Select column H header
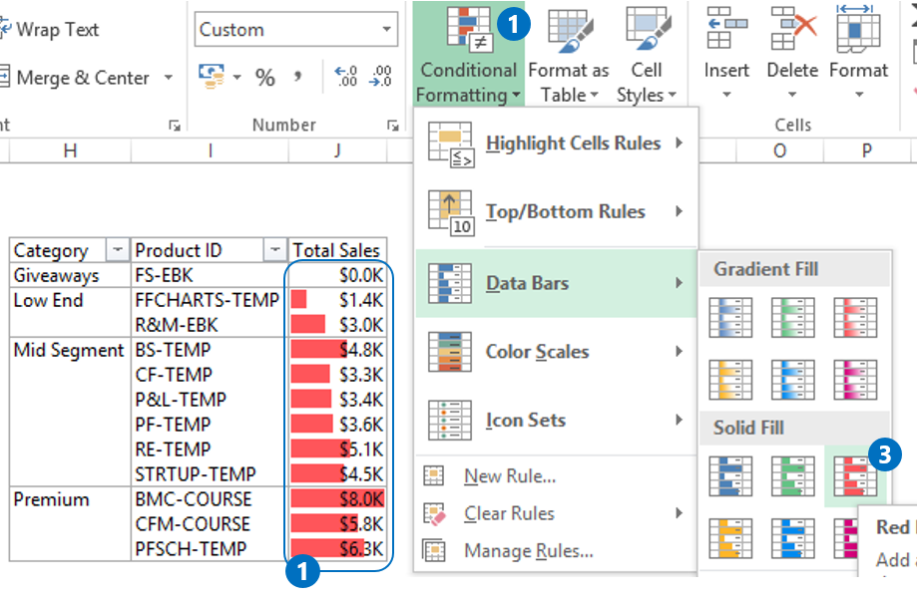Screen dimensions: 917x601 (70, 151)
